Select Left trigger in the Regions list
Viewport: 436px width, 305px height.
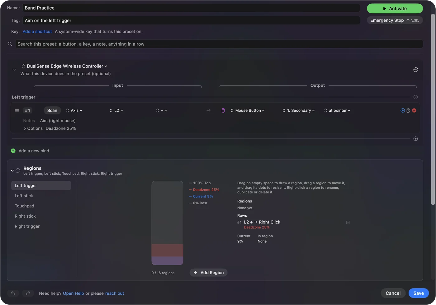[x=41, y=186]
